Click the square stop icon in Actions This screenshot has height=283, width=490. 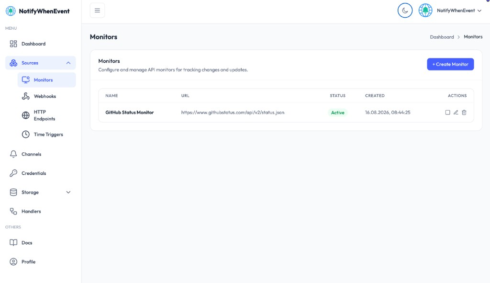[447, 112]
